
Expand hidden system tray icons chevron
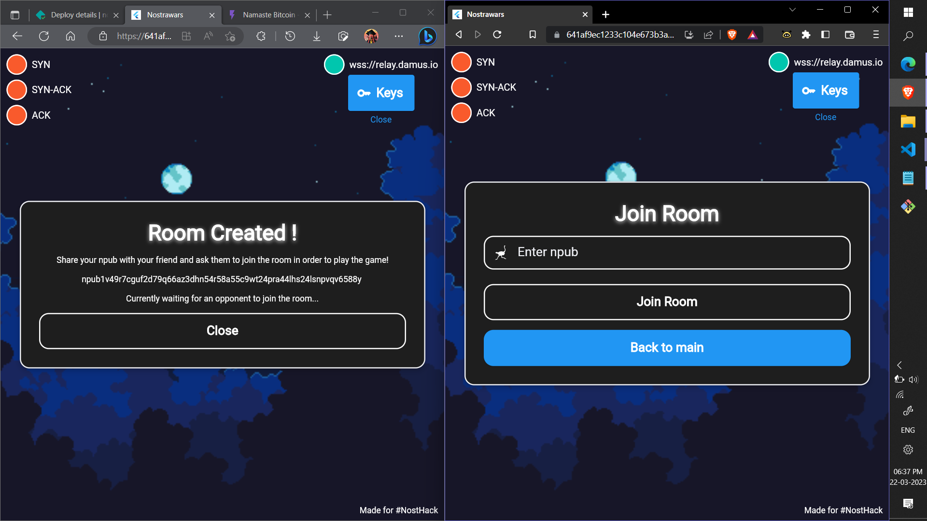click(x=899, y=365)
